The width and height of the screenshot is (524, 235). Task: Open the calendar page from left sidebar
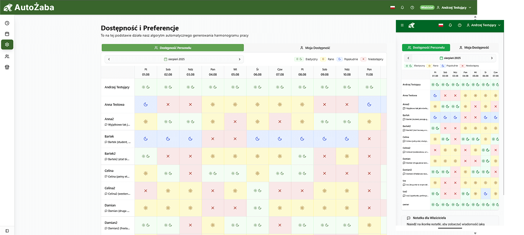tap(7, 34)
